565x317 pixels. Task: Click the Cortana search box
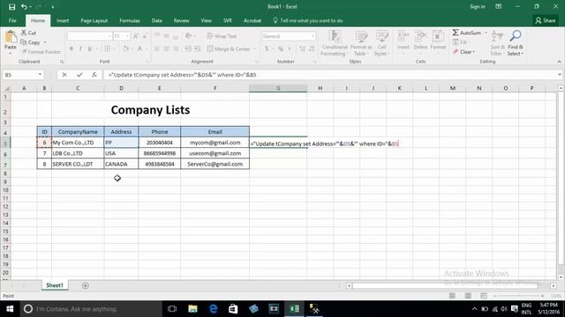pyautogui.click(x=91, y=309)
